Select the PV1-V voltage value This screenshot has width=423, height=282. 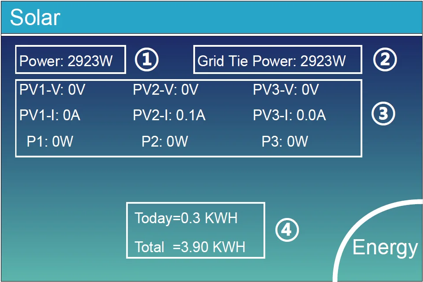click(52, 90)
